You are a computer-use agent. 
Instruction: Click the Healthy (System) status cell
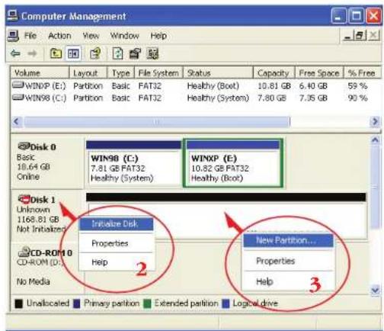coord(218,98)
